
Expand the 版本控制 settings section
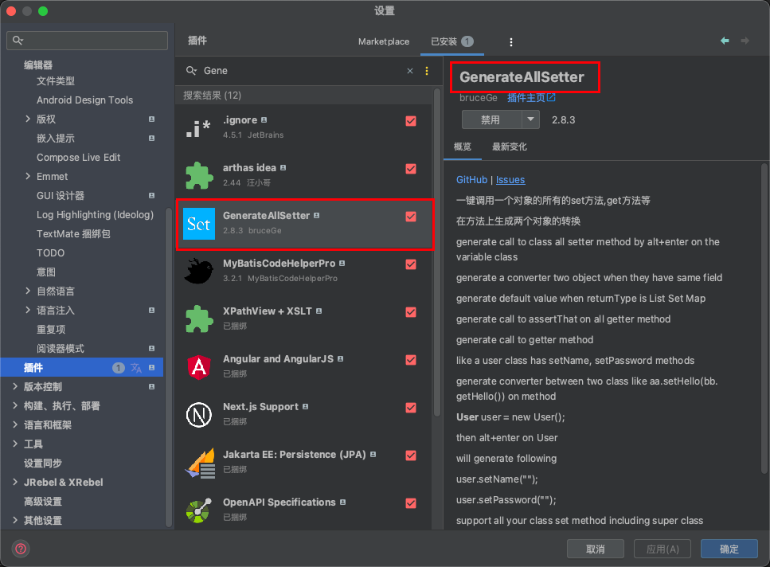pos(16,387)
